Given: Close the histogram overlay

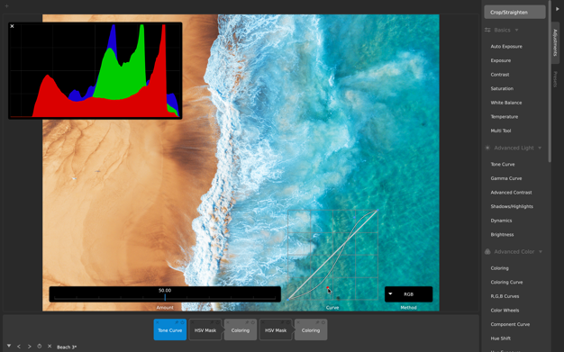Looking at the screenshot, I should (12, 26).
